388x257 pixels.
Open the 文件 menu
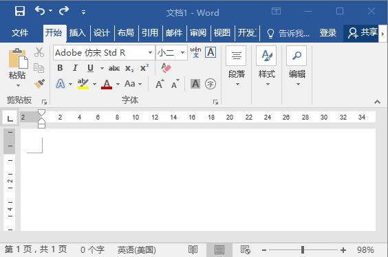tap(20, 32)
